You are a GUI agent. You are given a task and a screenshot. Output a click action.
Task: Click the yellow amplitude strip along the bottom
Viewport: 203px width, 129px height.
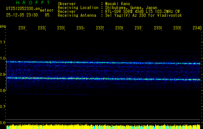point(103,127)
